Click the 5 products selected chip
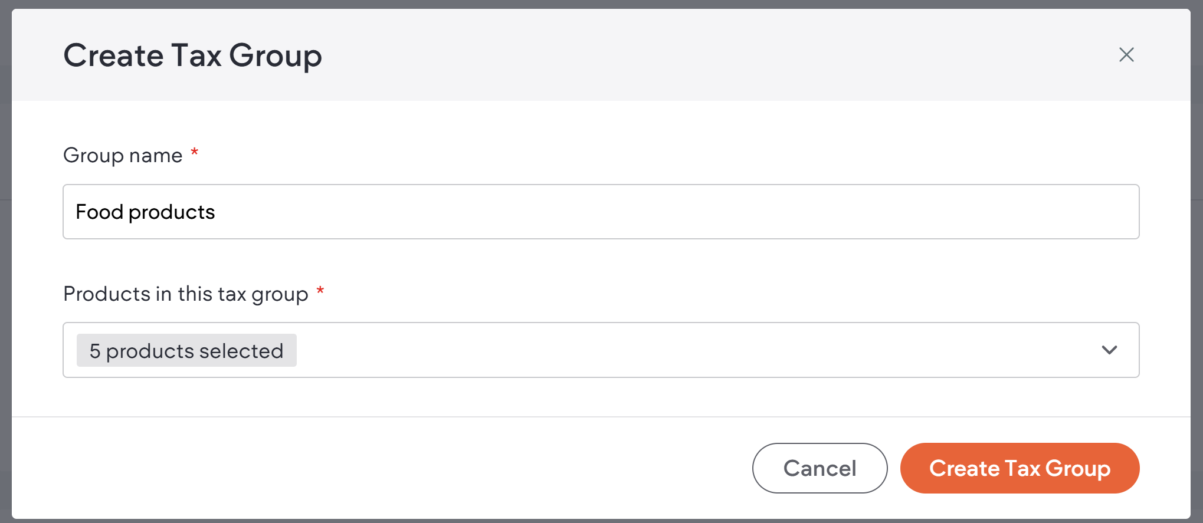Image resolution: width=1203 pixels, height=523 pixels. 186,350
